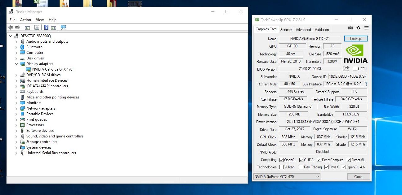Screen dimensions: 402x195
Task: Toggle the PhysX checkbox
Action: [326, 167]
